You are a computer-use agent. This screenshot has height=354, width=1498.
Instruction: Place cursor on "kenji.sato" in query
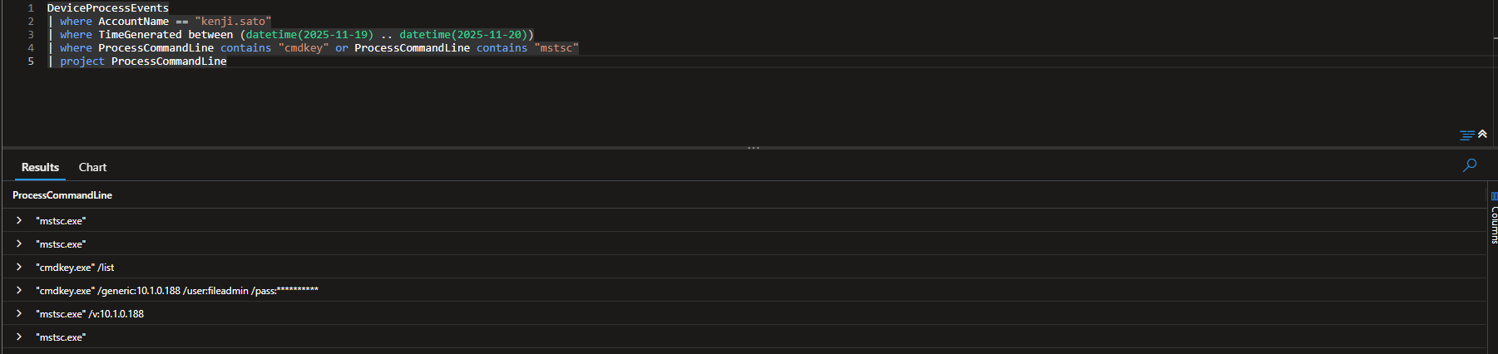pyautogui.click(x=233, y=22)
